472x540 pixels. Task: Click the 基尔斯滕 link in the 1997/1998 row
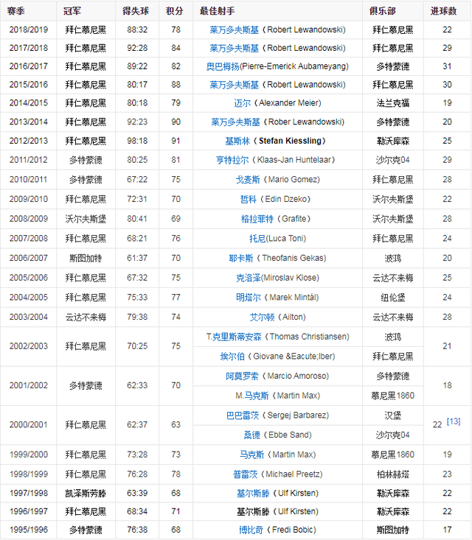(x=253, y=493)
